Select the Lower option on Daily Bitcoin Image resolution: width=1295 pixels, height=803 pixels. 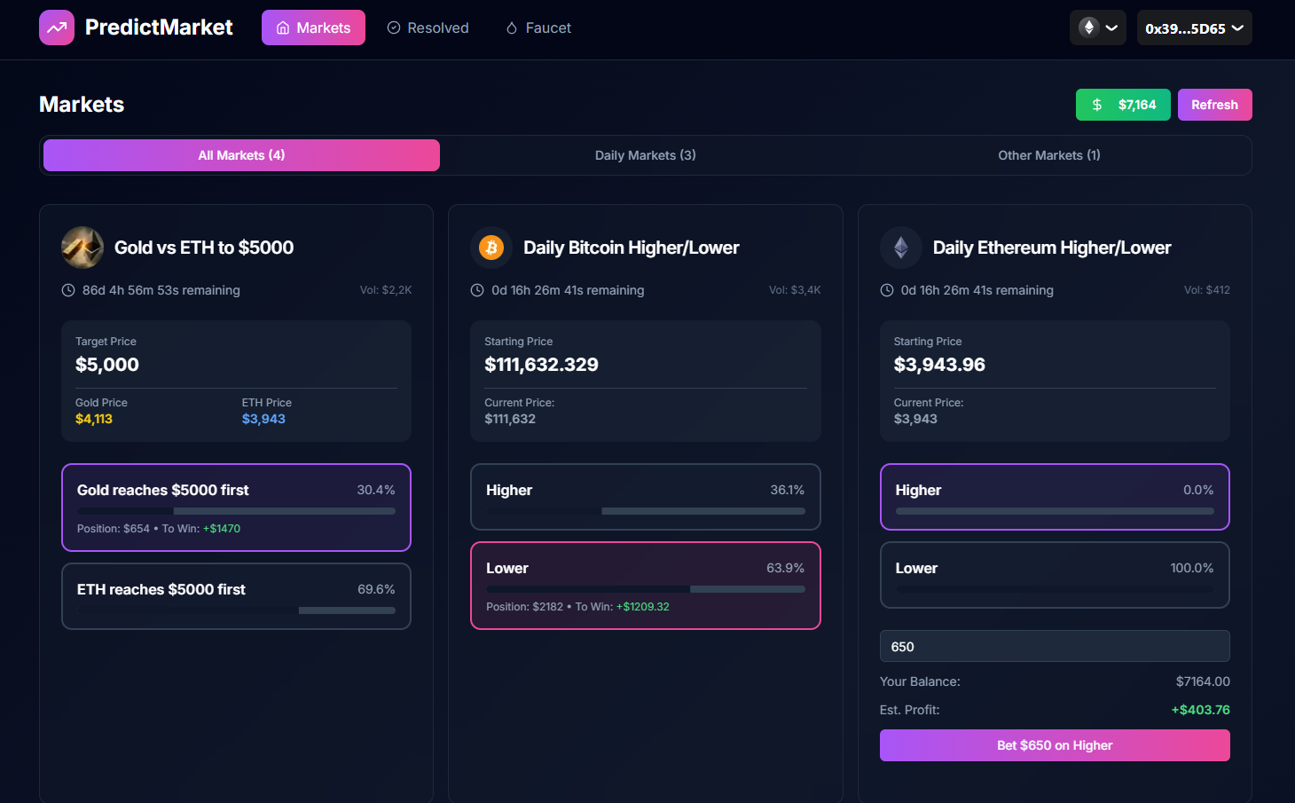pos(645,586)
